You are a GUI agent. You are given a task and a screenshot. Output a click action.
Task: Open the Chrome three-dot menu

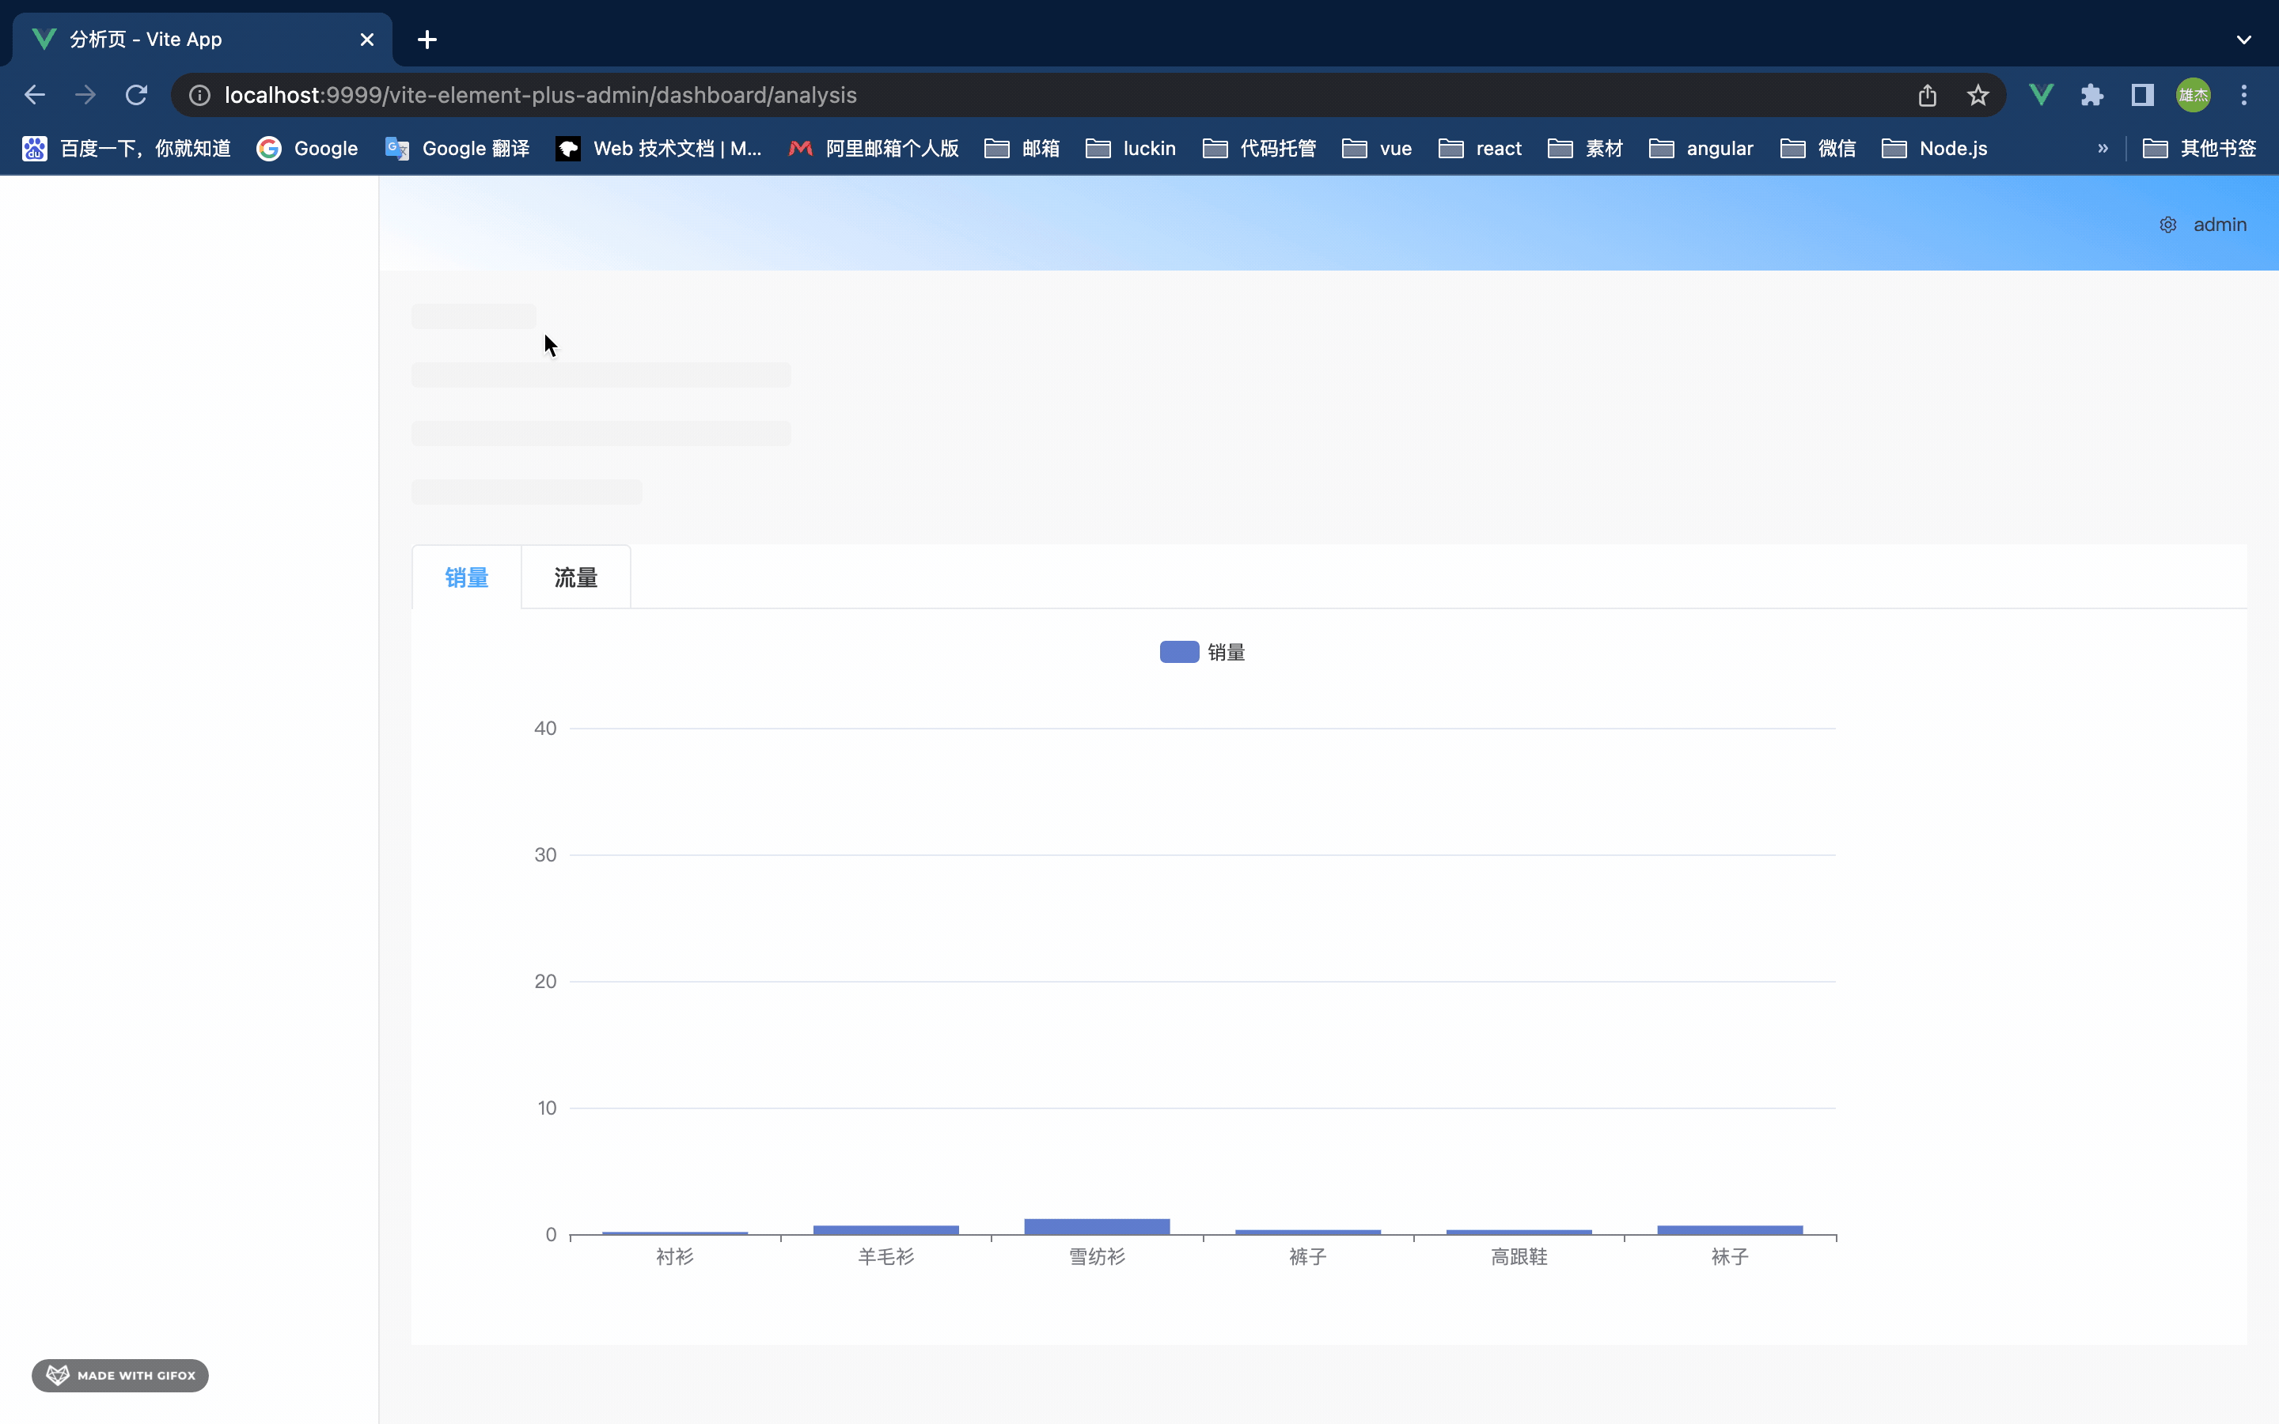click(x=2243, y=95)
